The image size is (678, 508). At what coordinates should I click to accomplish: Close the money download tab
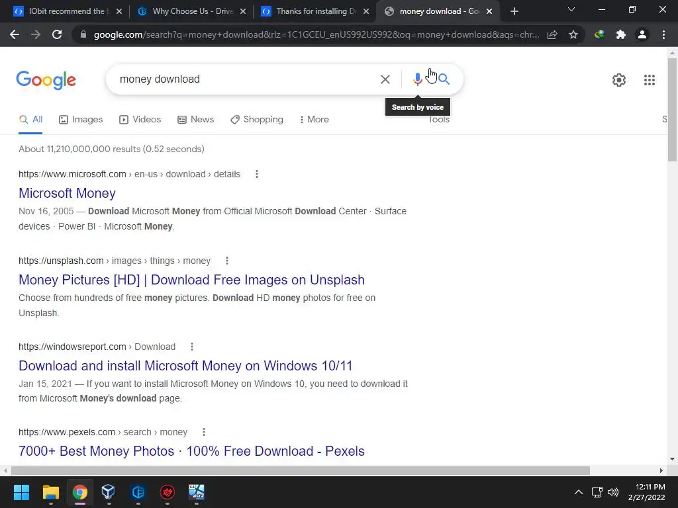[x=489, y=11]
